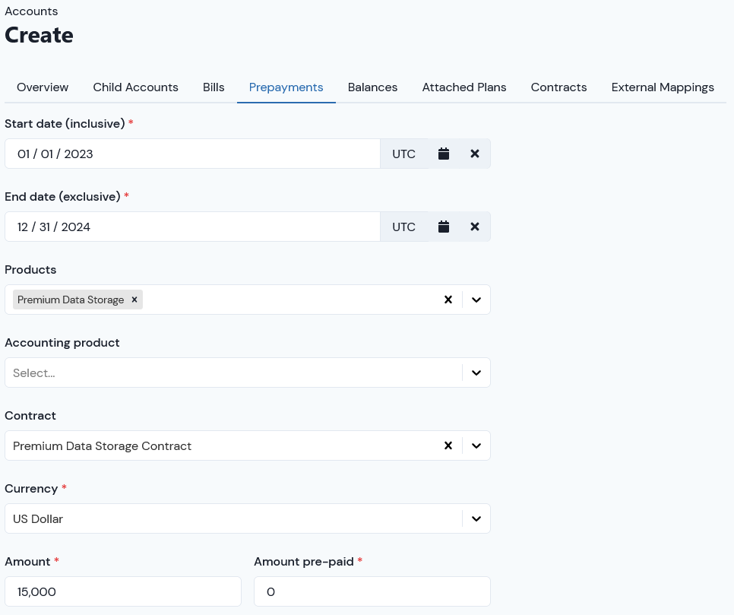This screenshot has height=615, width=734.
Task: Click the Accounts breadcrumb link
Action: click(x=31, y=11)
